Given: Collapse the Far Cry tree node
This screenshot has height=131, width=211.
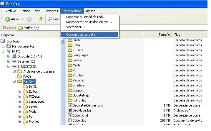Looking at the screenshot, I should pos(14,81).
